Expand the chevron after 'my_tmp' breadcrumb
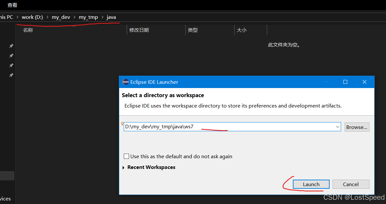The image size is (386, 204). coord(102,17)
